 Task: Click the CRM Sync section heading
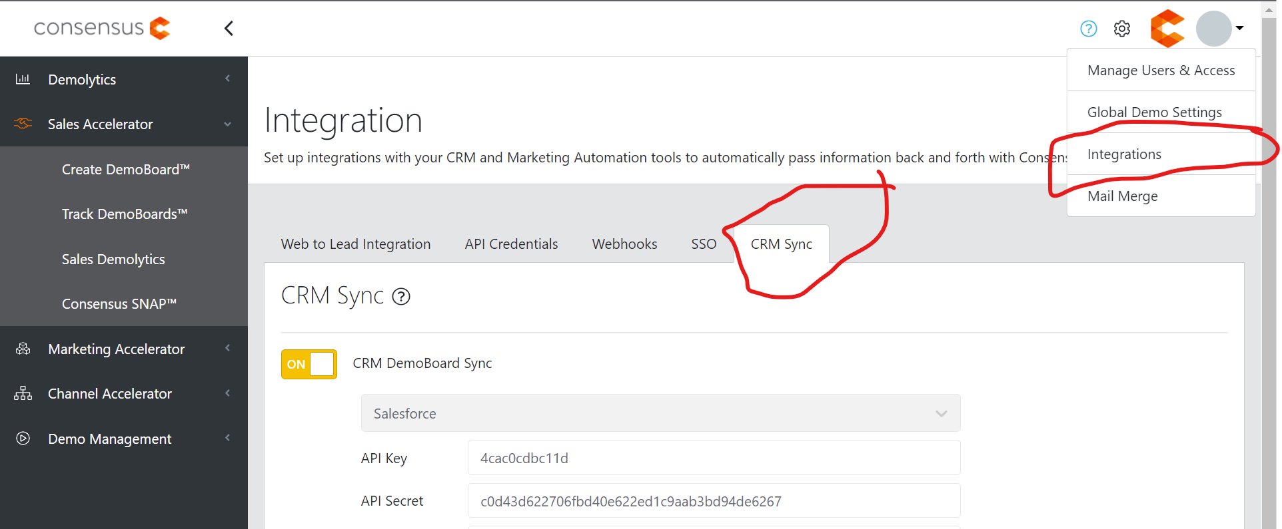332,295
